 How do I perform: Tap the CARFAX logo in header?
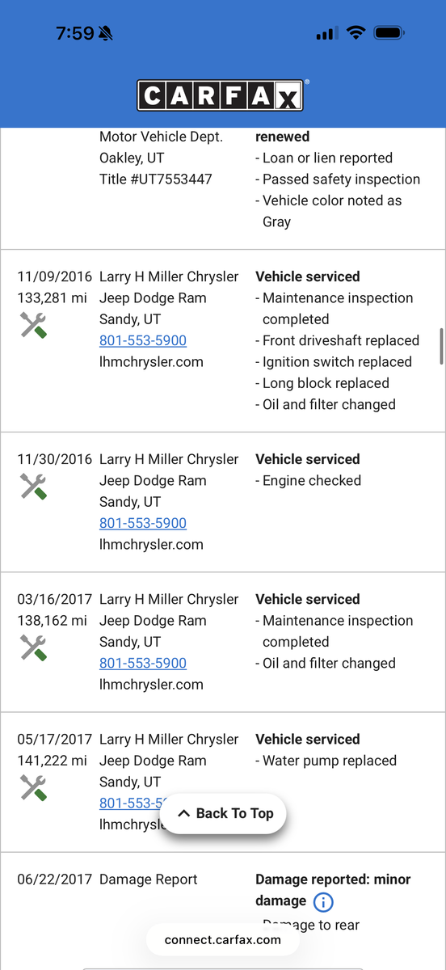pos(221,95)
